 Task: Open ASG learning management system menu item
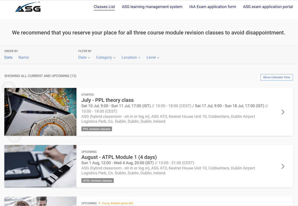152,7
